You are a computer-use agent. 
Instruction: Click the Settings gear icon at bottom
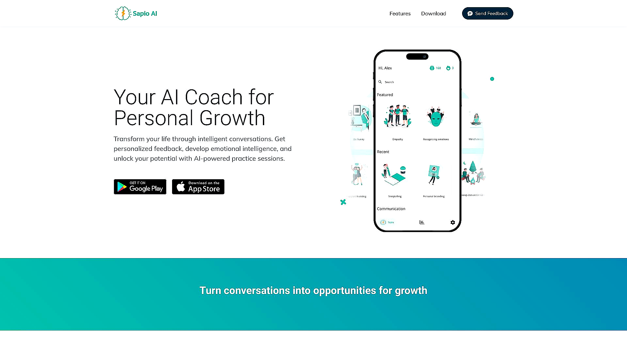point(452,222)
